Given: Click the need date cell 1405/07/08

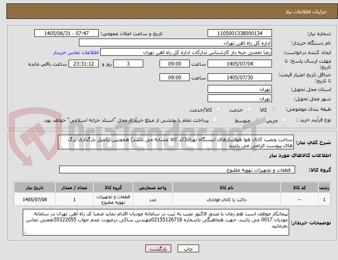Looking at the screenshot, I should point(35,200).
